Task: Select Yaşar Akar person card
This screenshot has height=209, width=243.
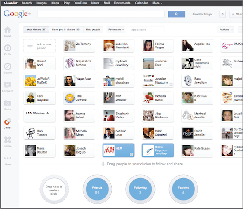Action: point(79,81)
